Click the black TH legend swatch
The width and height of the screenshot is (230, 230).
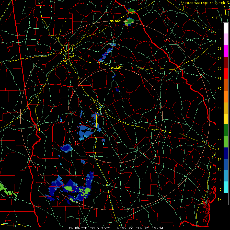coord(226,199)
